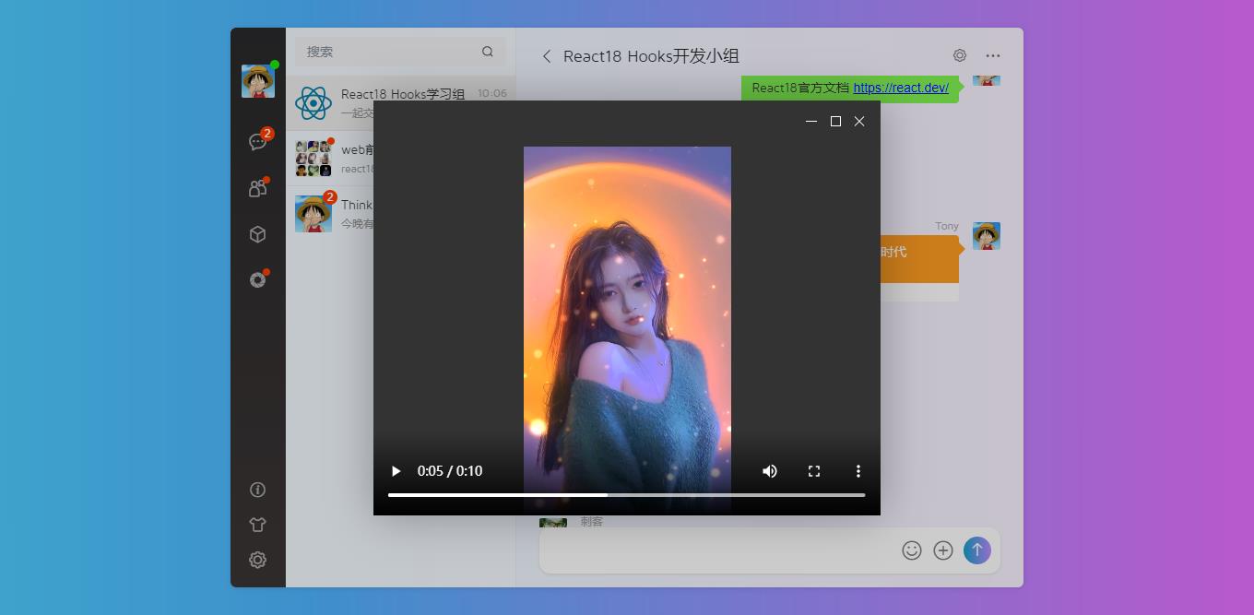Go back from React18 Hooks chat
Viewport: 1254px width, 615px height.
pos(547,56)
